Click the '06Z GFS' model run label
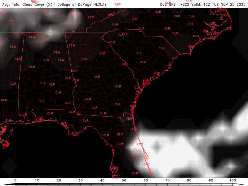This screenshot has width=248, height=186. 168,4
